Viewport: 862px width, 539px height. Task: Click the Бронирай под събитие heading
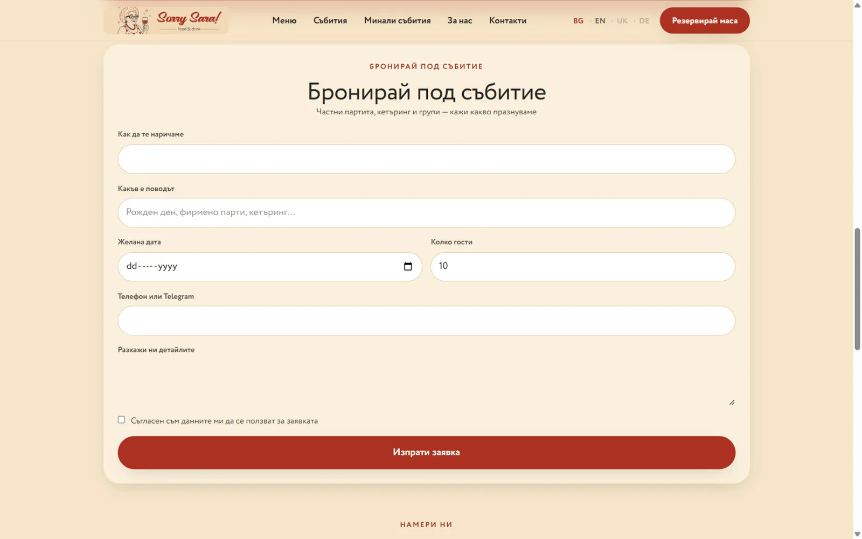click(426, 92)
